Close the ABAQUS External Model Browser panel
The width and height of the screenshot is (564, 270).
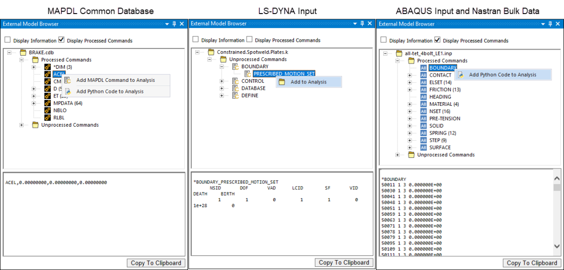coord(558,24)
